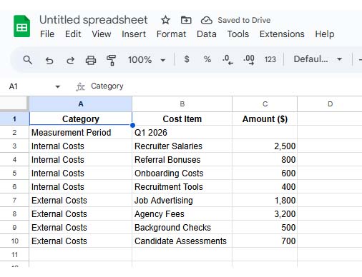Open the Format menu

click(x=171, y=34)
